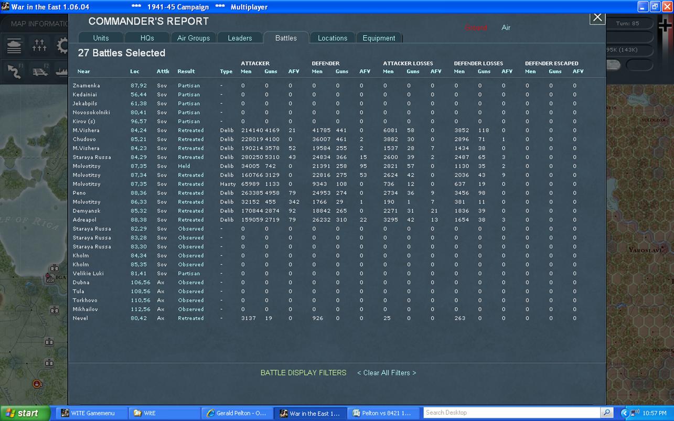
Task: Sort by Guns under DEFENDER LOSSES
Action: (484, 71)
